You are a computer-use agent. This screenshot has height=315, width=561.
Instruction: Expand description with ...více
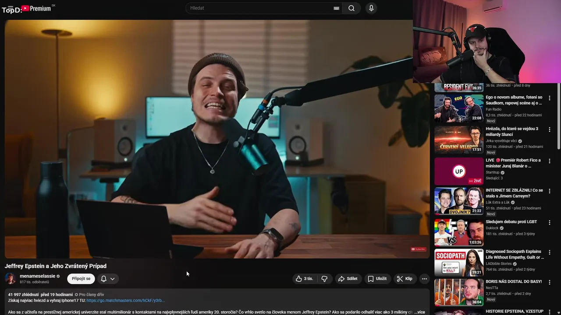419,312
